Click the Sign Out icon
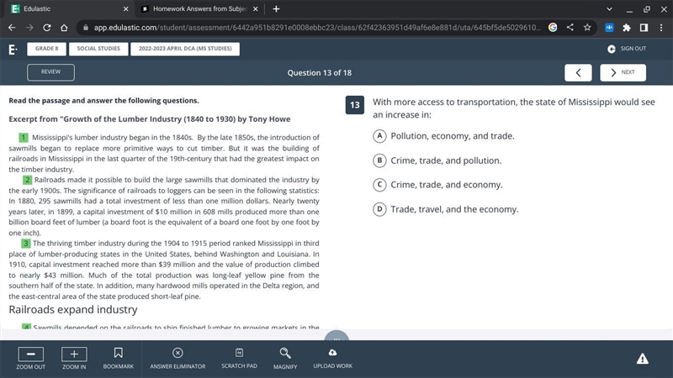The height and width of the screenshot is (378, 673). click(612, 49)
